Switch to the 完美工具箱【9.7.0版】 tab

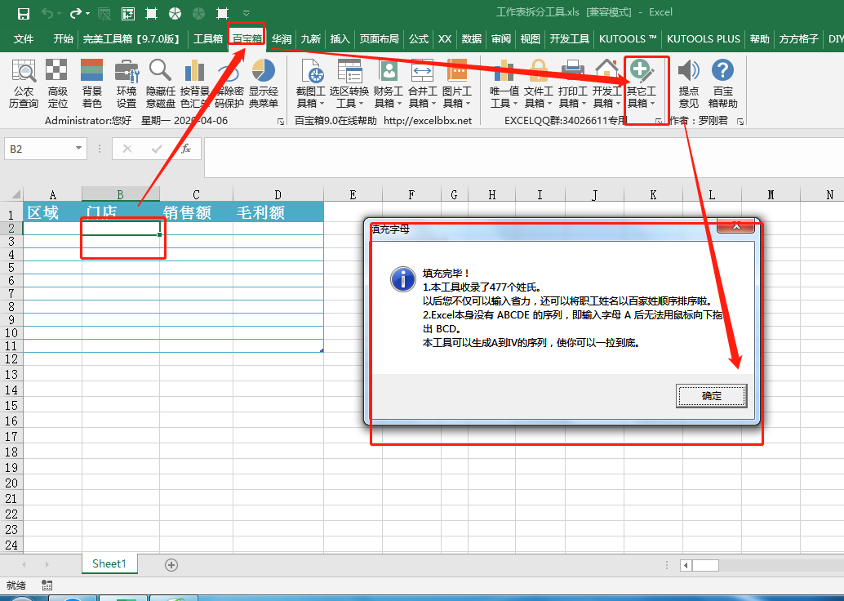(x=132, y=38)
